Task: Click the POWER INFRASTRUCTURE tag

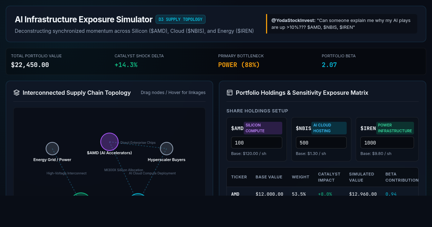Action: point(395,128)
